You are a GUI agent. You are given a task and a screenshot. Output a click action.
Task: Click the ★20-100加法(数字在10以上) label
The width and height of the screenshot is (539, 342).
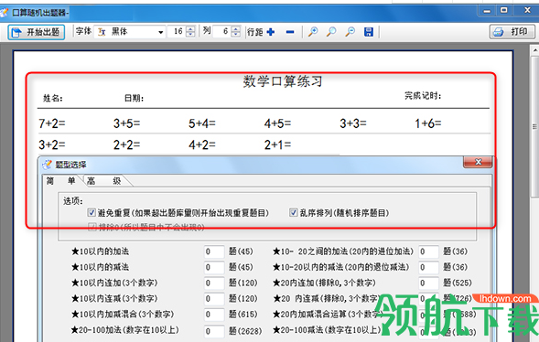pos(125,330)
